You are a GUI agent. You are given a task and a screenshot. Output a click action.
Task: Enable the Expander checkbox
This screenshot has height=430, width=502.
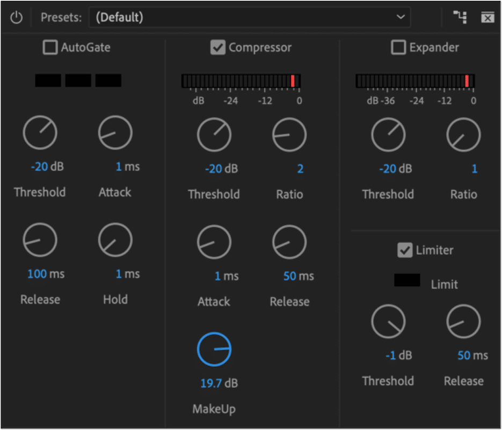click(x=398, y=47)
